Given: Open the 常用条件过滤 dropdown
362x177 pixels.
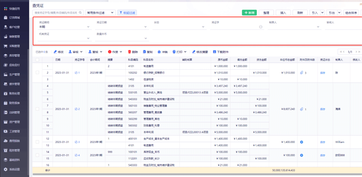Looking at the screenshot, I should (x=100, y=13).
